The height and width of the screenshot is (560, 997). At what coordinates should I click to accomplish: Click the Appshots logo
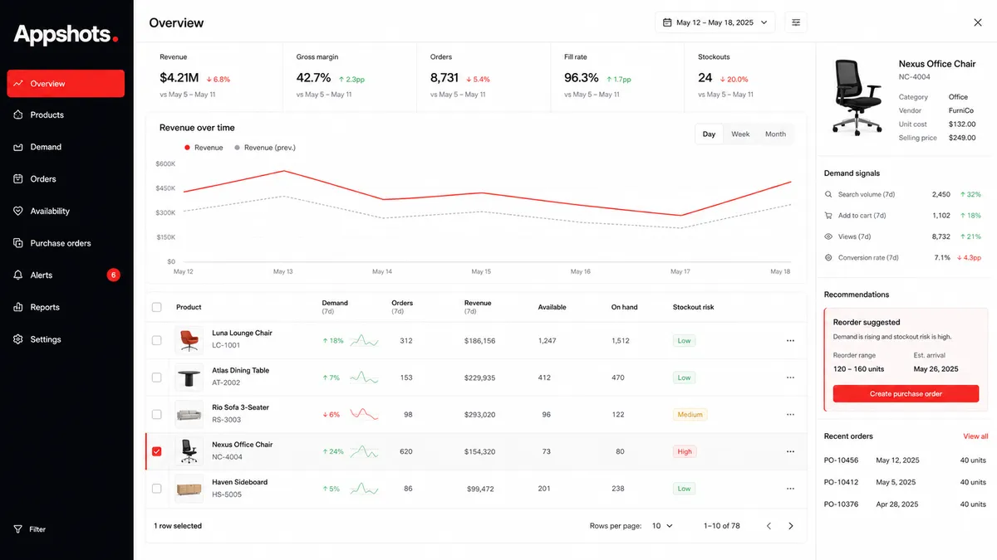pyautogui.click(x=66, y=34)
